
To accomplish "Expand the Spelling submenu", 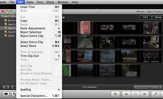I will pyautogui.click(x=39, y=90).
